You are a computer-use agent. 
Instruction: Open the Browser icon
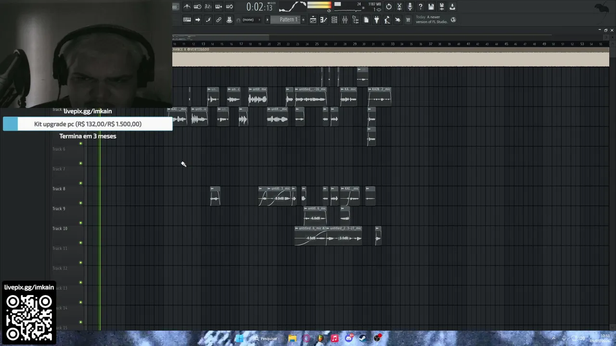pos(355,20)
